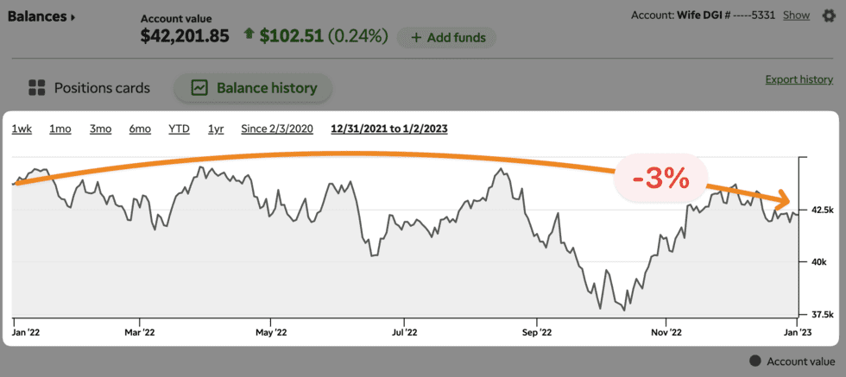This screenshot has height=377, width=846.
Task: Click the Balance history chart icon
Action: pos(199,87)
